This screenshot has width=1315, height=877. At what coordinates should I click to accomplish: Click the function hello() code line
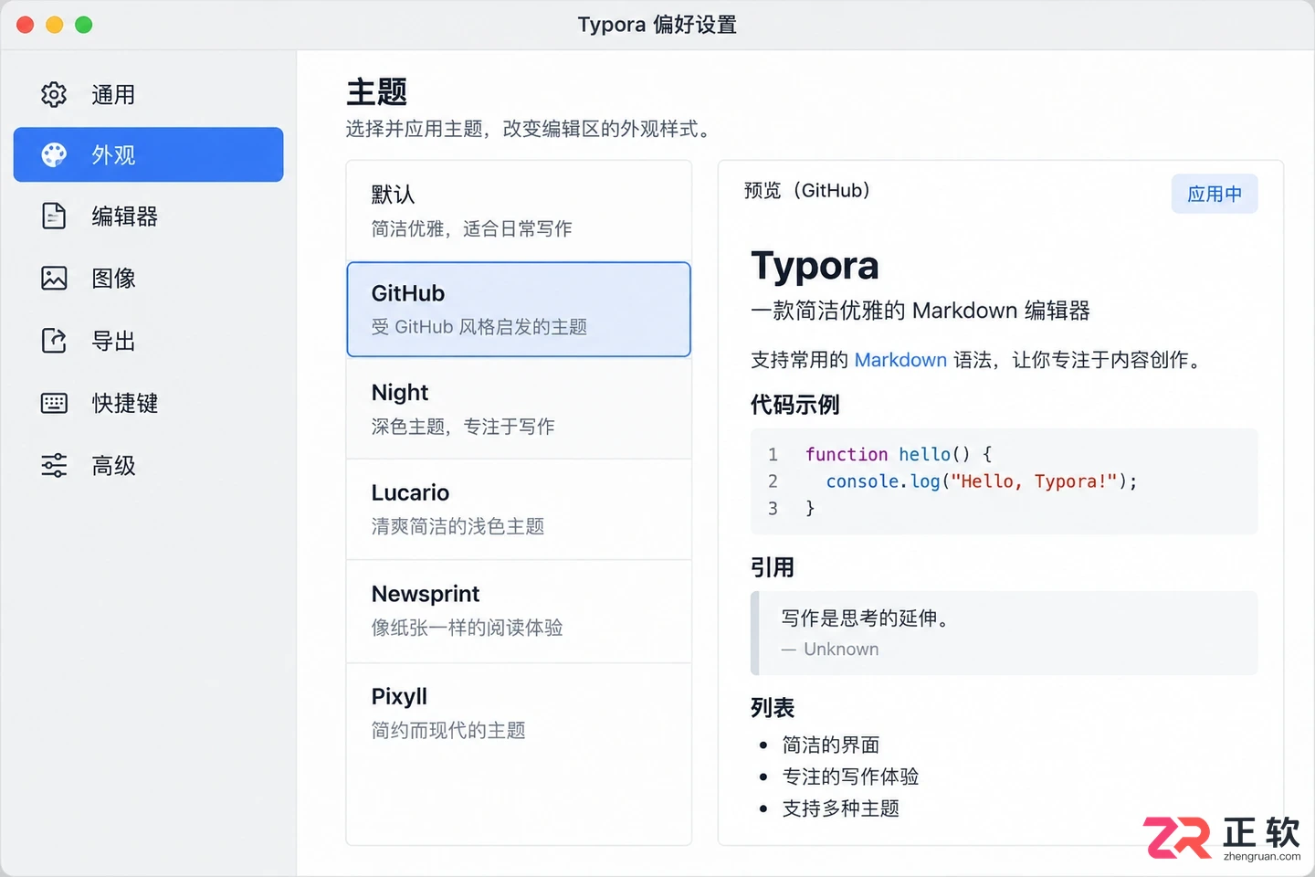click(x=898, y=454)
